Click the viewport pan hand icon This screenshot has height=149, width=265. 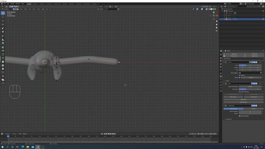[217, 24]
